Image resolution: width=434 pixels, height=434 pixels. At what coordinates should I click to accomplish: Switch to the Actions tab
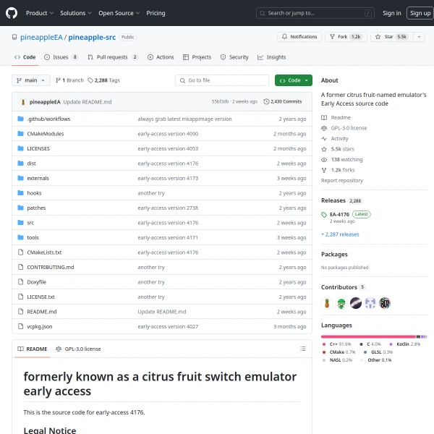(161, 57)
